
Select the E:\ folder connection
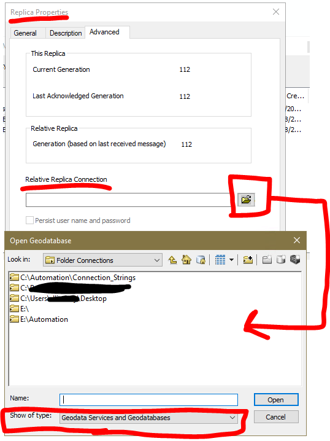tap(19, 309)
